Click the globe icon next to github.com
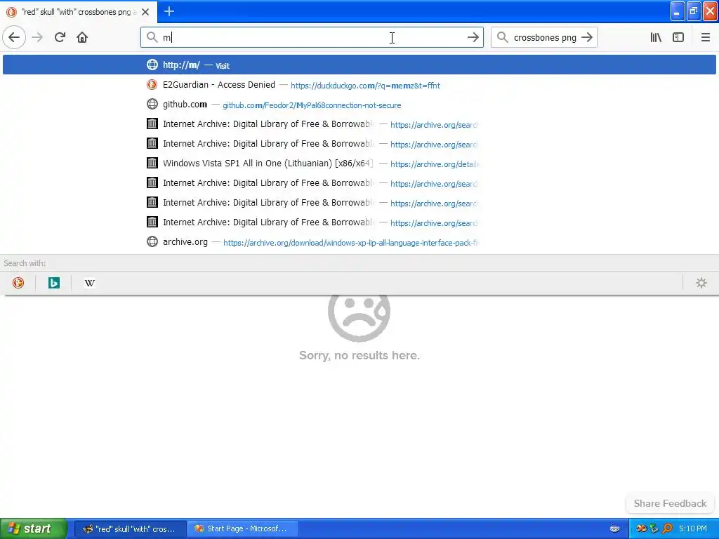Screen dimensions: 719x539 click(x=152, y=105)
